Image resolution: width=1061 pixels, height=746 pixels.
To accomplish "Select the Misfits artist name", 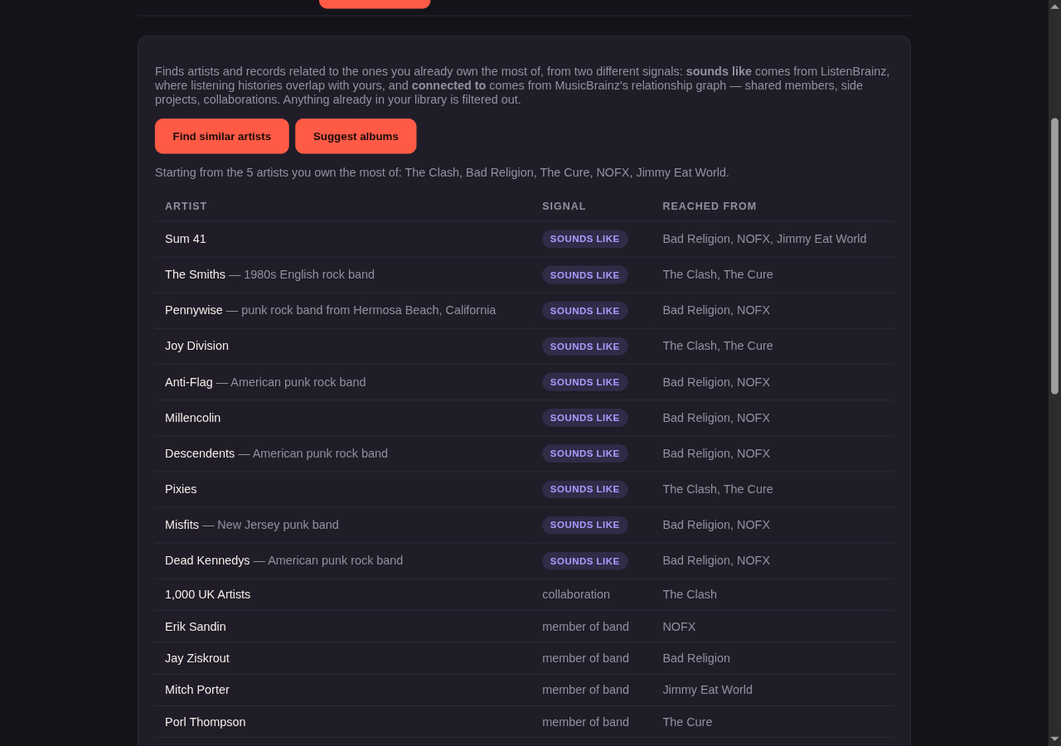I will coord(182,525).
